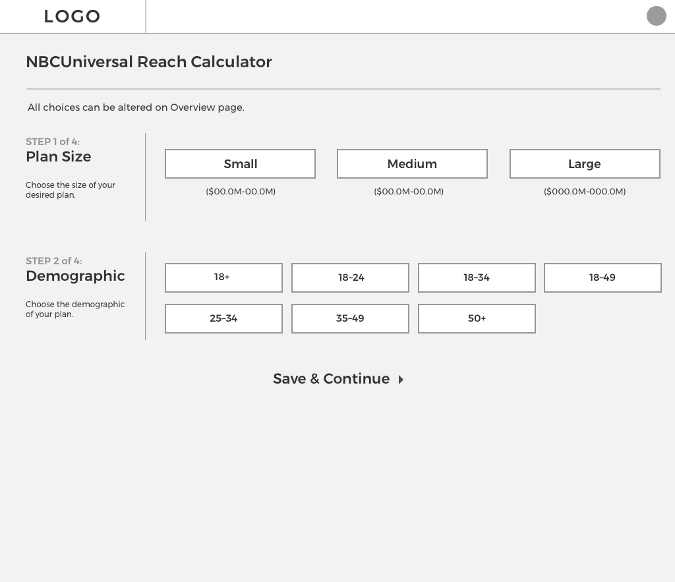The image size is (675, 582).
Task: Open the round user avatar menu
Action: [656, 16]
